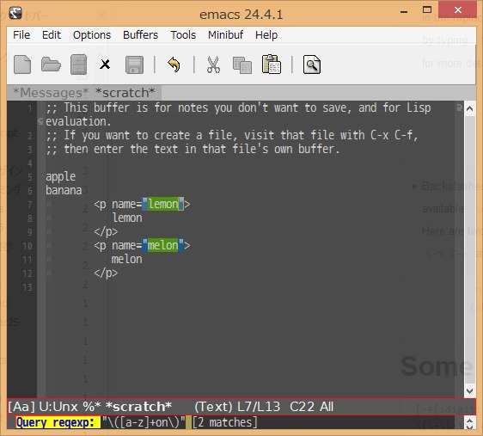Open the directory (dired) cabinet icon
The height and width of the screenshot is (436, 483).
click(x=78, y=64)
